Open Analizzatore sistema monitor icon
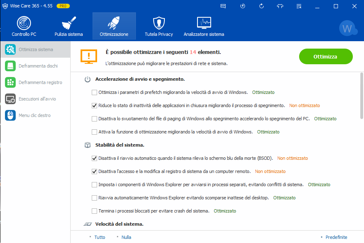This screenshot has width=364, height=243. click(x=204, y=23)
